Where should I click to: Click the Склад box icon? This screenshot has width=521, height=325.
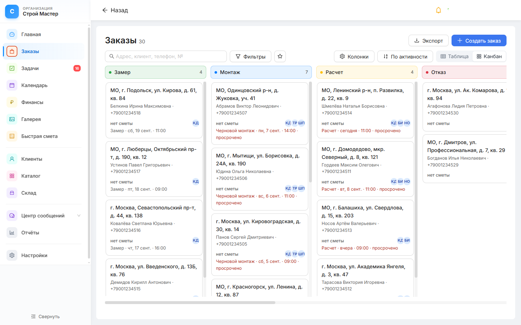[x=12, y=193]
